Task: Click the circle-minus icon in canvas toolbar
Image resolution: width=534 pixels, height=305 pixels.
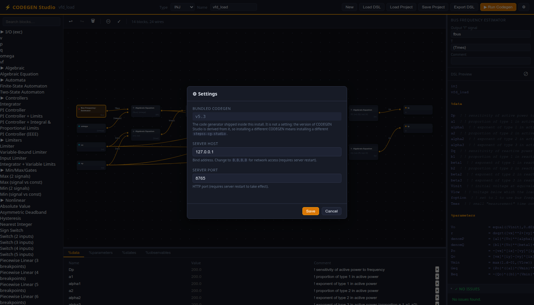Action: point(108,21)
